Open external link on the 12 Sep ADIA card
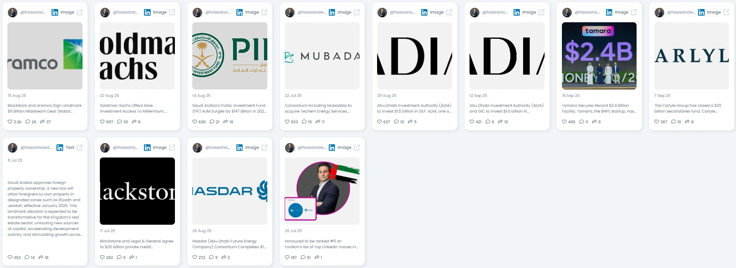The image size is (736, 268). 541,12
